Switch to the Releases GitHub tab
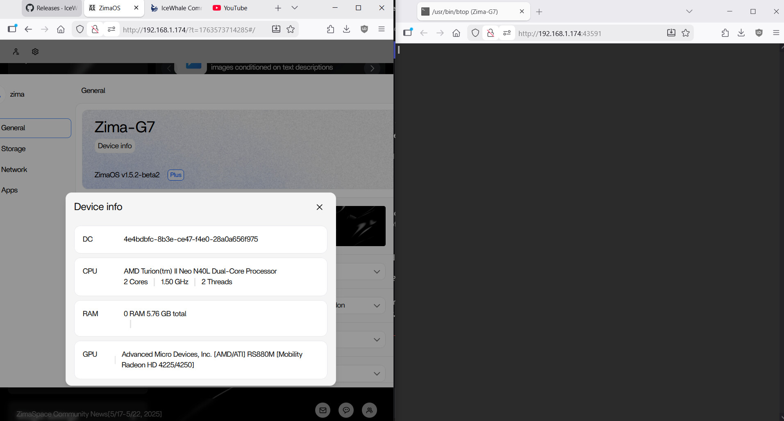This screenshot has width=784, height=421. tap(52, 8)
